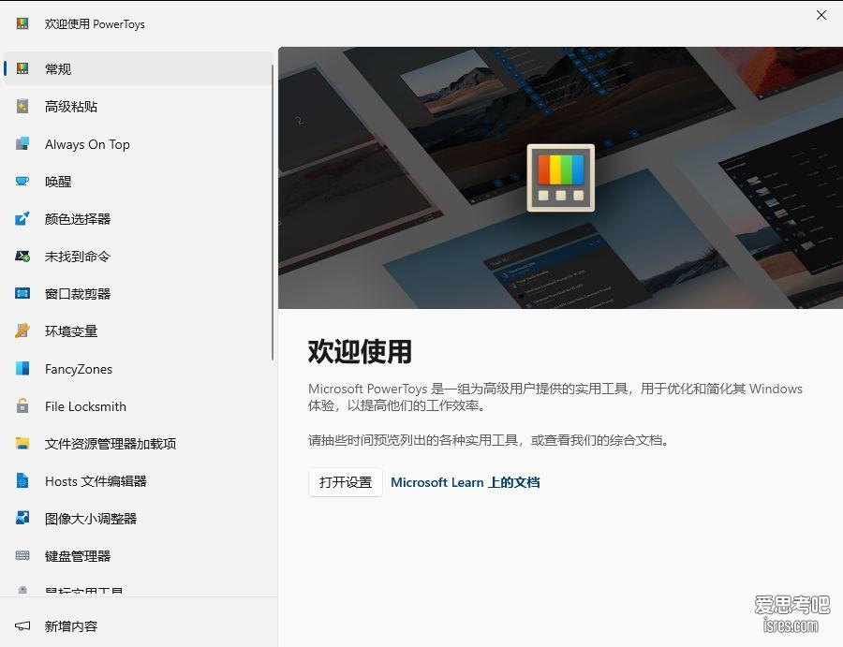Click the Always On Top icon
843x647 pixels.
click(x=22, y=143)
